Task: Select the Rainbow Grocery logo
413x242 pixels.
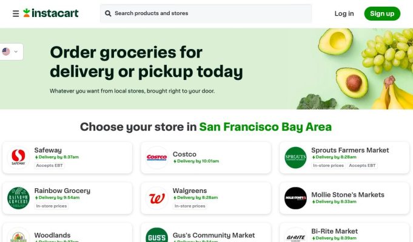Action: (x=18, y=198)
